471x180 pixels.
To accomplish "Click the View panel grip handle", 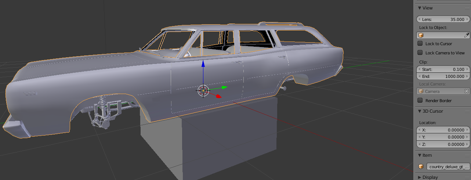I will (x=467, y=8).
